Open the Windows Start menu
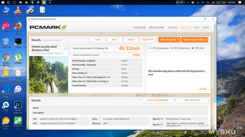The width and height of the screenshot is (245, 137). pos(3,2)
